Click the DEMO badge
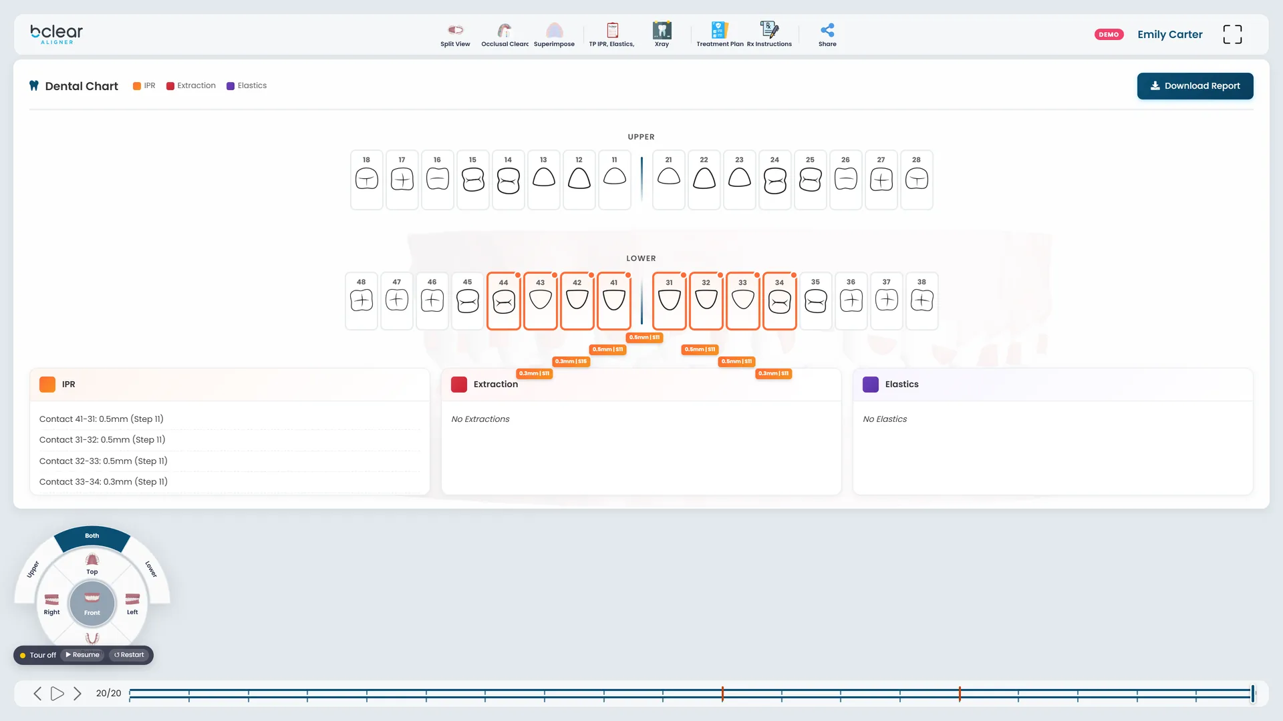This screenshot has height=721, width=1283. (x=1109, y=35)
